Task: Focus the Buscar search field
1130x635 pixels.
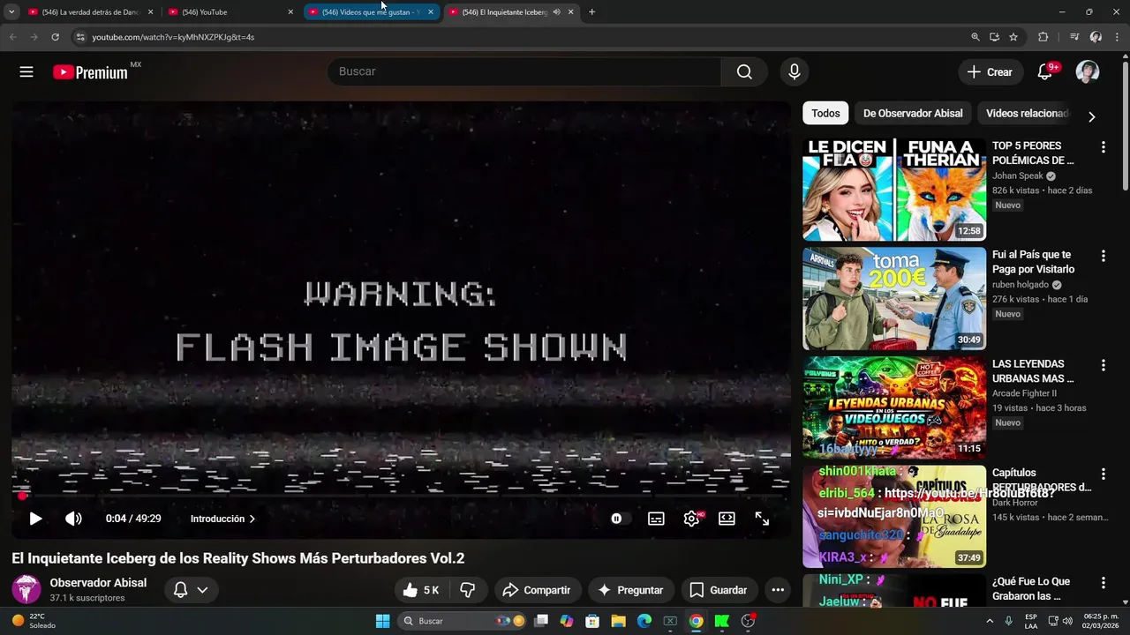Action: pyautogui.click(x=524, y=71)
